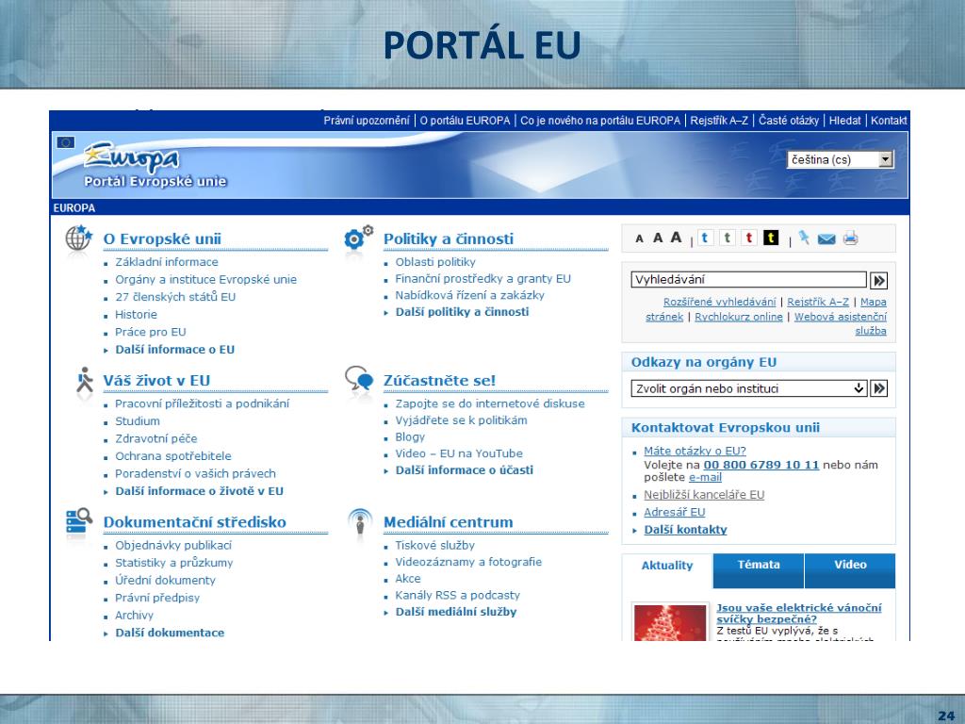The image size is (965, 724).
Task: Click the Europa logo
Action: (132, 157)
